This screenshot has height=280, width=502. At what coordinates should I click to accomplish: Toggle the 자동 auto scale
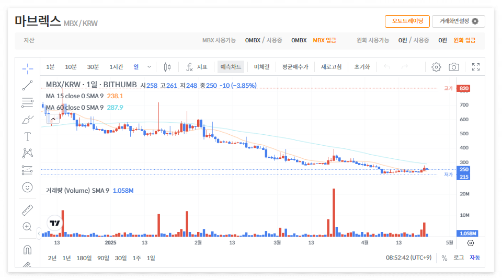[475, 258]
